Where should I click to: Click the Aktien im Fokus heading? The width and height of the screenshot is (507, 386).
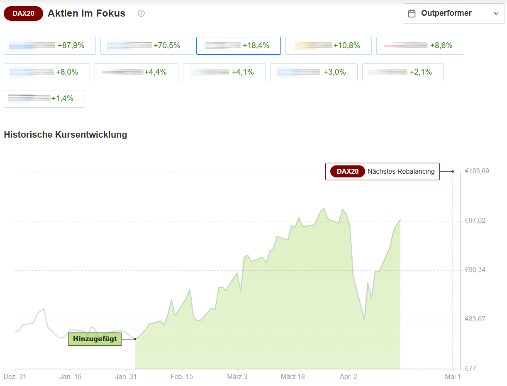(86, 13)
